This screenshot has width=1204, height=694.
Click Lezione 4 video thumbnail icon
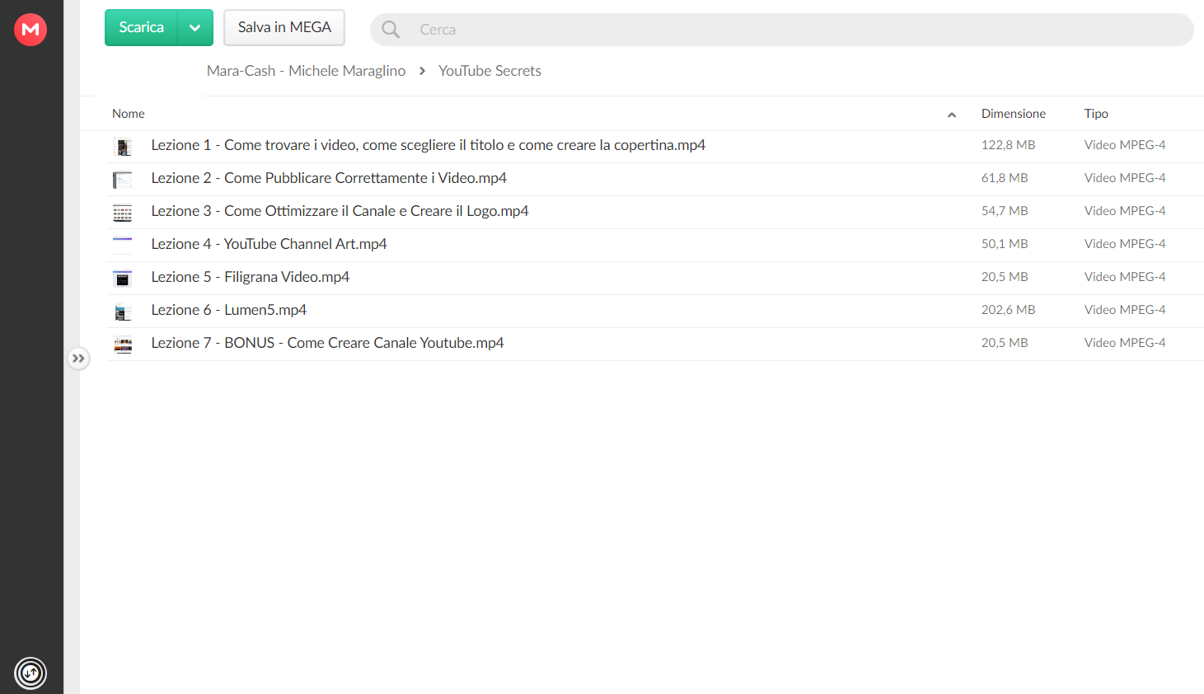click(x=123, y=246)
